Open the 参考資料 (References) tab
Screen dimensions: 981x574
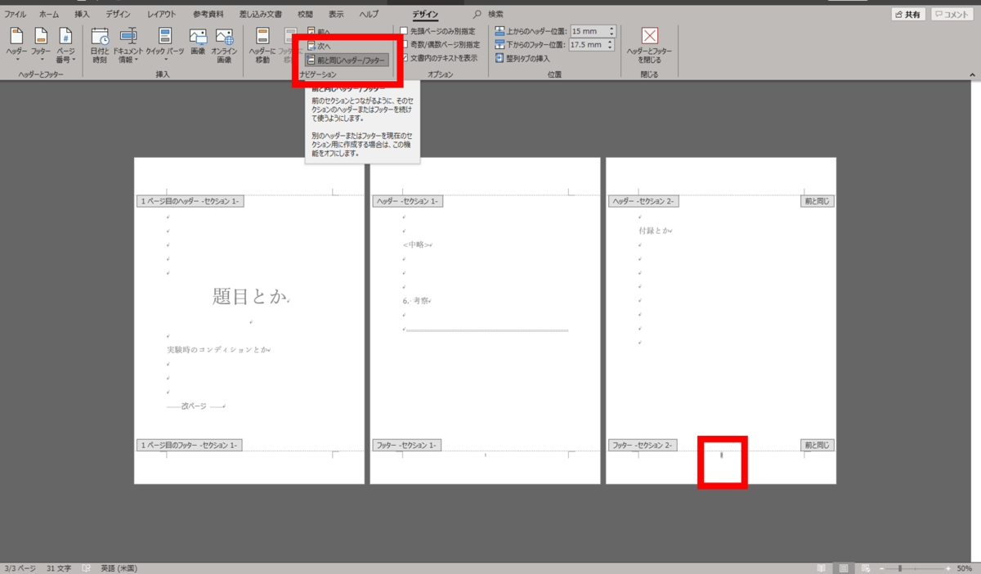pyautogui.click(x=208, y=14)
